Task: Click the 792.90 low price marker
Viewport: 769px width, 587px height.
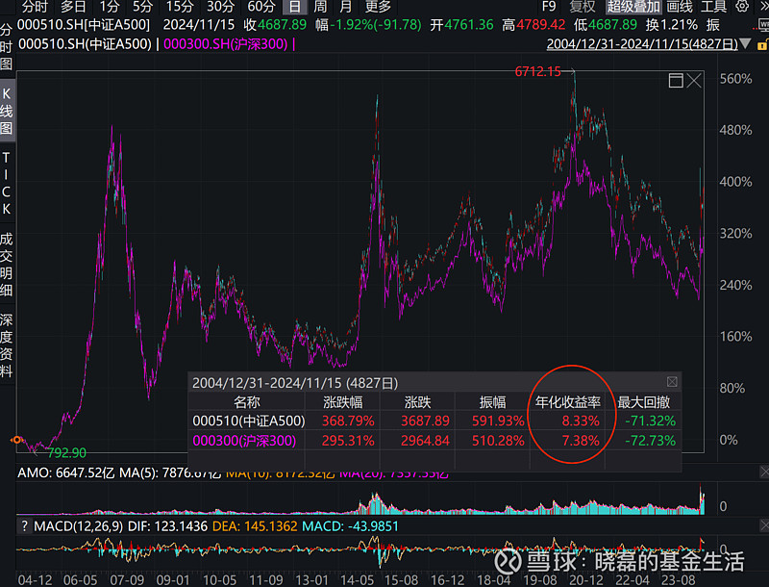Action: coord(66,452)
